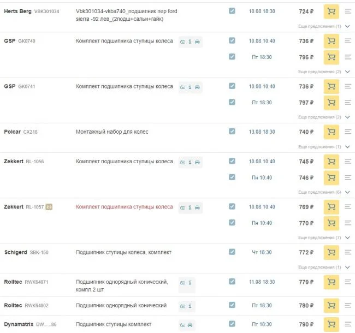This screenshot has height=333, width=355.
Task: Click the Dynamatrix brand name
Action: [x=19, y=325]
